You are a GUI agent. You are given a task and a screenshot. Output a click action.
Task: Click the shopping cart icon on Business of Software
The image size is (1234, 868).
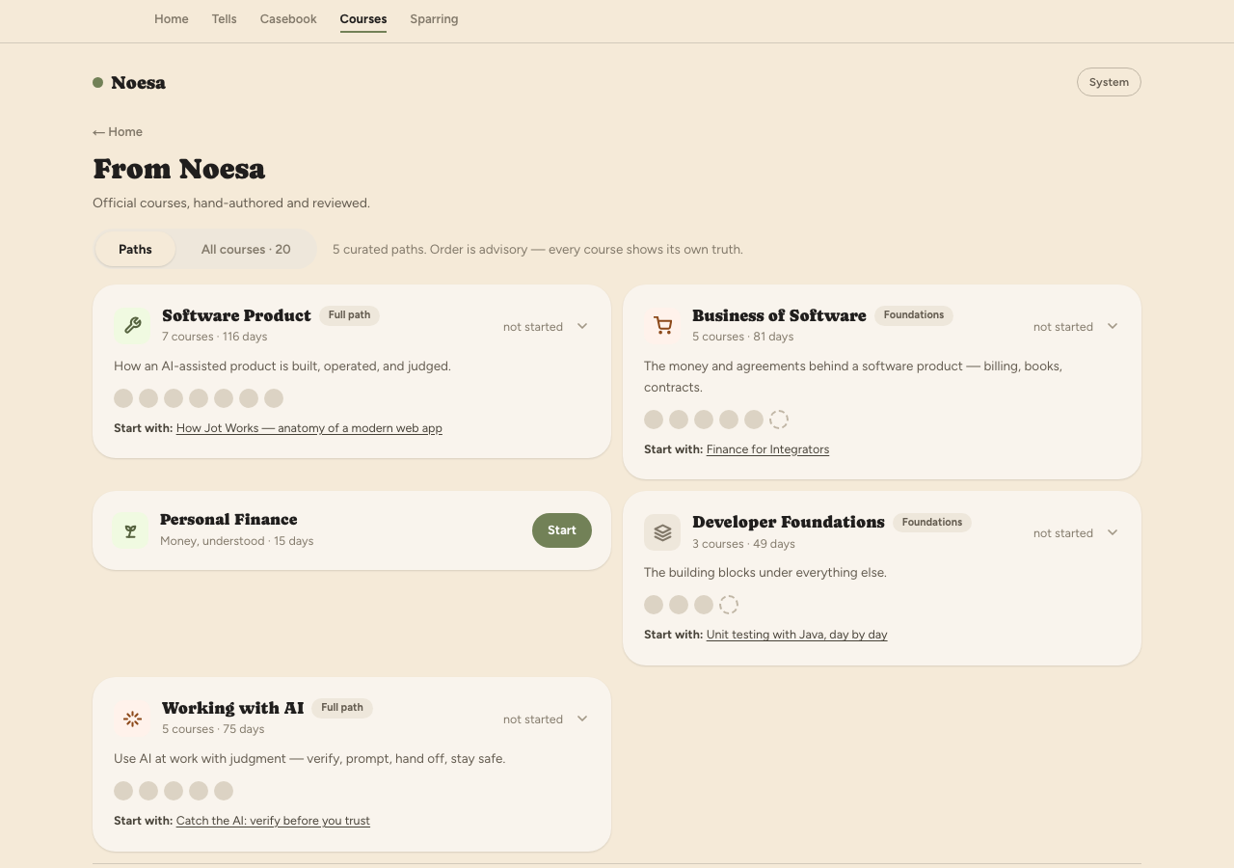pyautogui.click(x=662, y=326)
